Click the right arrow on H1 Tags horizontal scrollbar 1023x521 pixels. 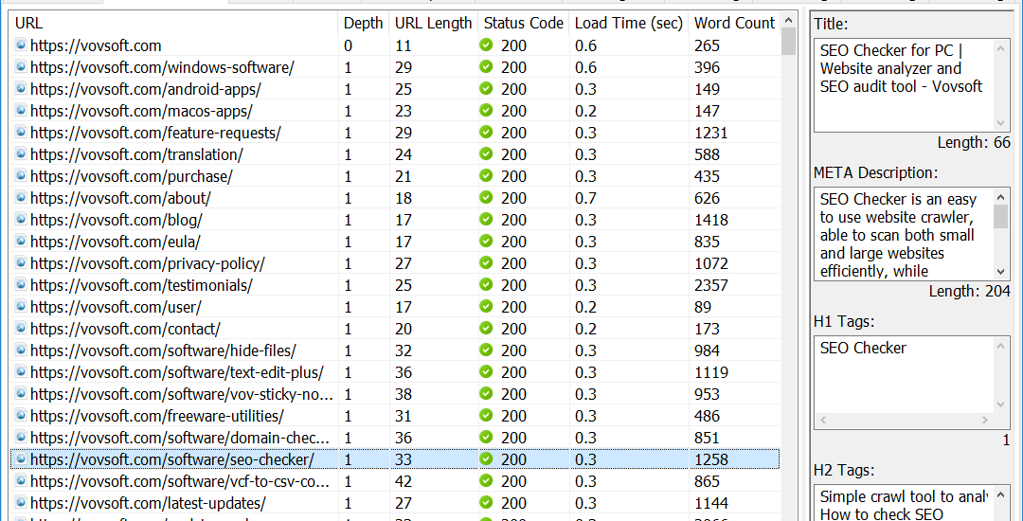(989, 420)
